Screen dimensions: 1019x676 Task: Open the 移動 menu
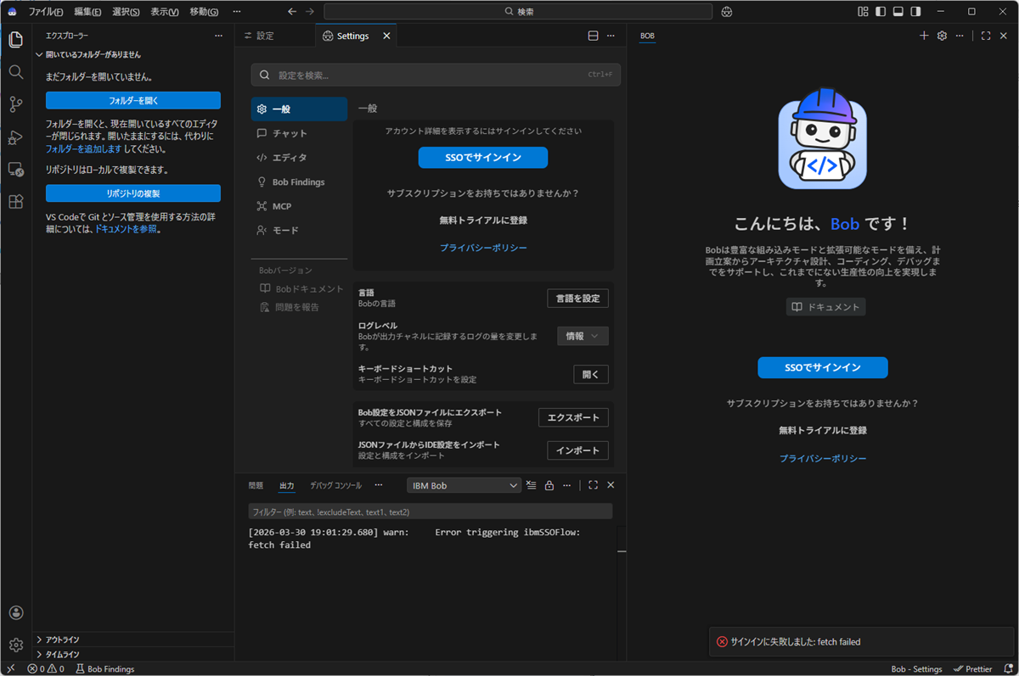point(204,12)
